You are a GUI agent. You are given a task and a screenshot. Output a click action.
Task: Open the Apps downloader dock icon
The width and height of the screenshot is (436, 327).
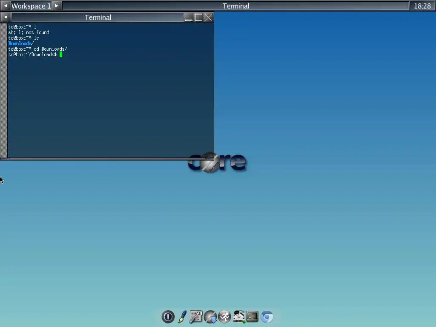click(210, 317)
